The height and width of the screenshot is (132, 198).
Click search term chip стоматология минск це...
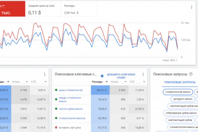pos(183,127)
